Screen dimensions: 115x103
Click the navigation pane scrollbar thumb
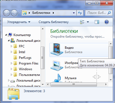43,58
